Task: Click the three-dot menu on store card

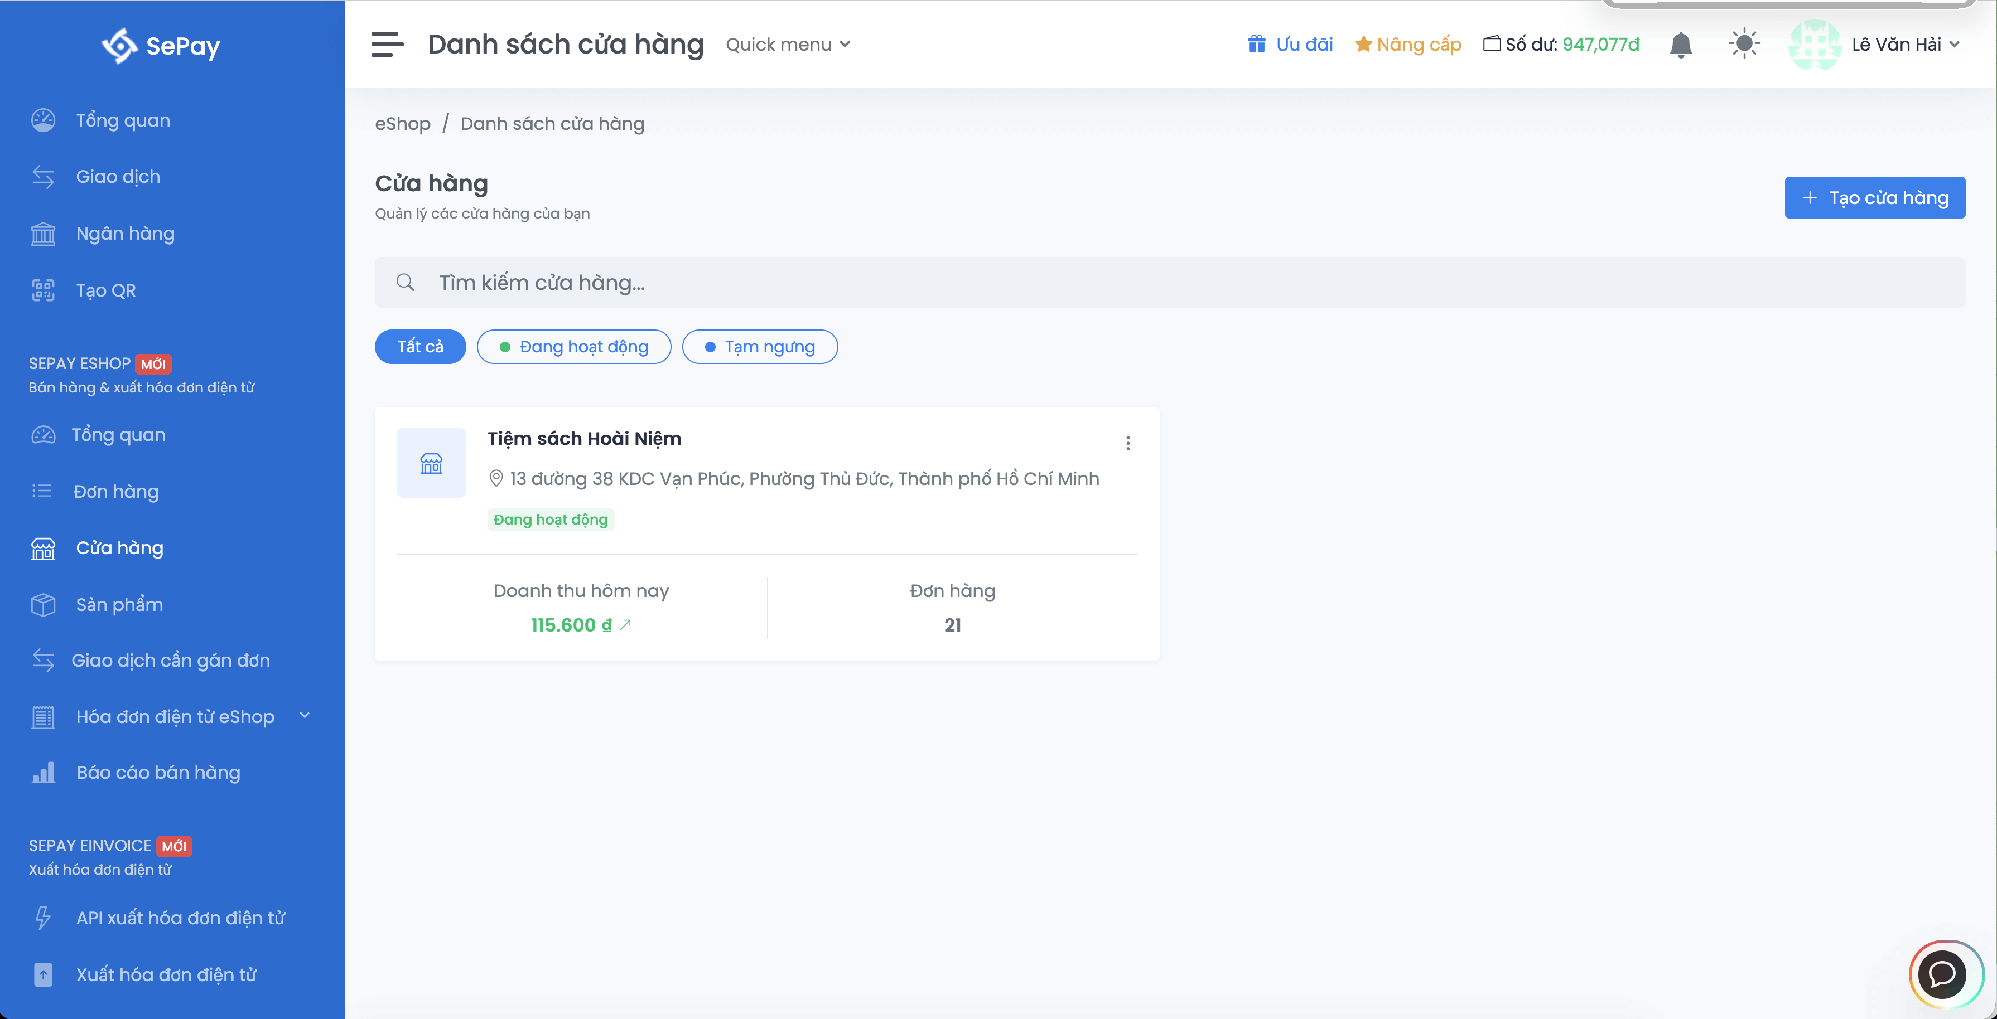Action: pyautogui.click(x=1127, y=443)
